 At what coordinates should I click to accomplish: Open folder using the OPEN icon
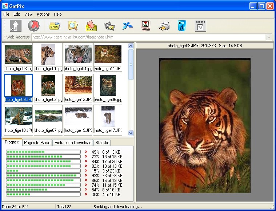[x=55, y=26]
